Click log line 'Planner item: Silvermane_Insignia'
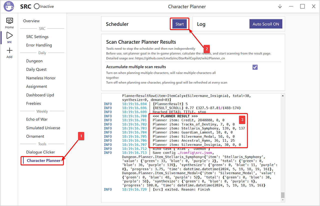The image size is (320, 206). pos(197,145)
